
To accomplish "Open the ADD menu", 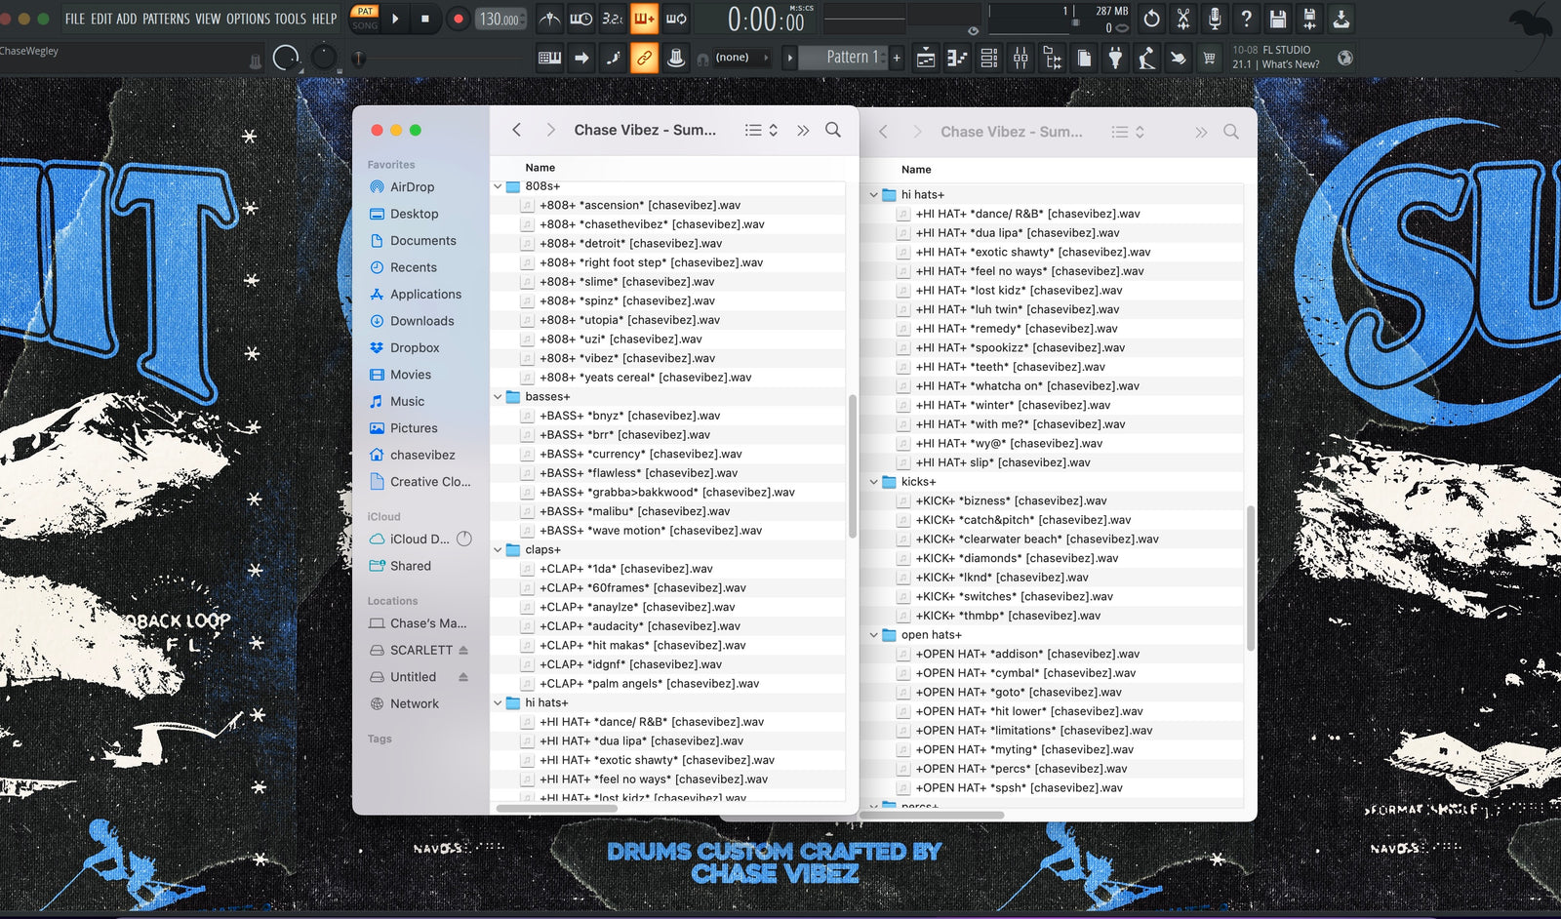I will pyautogui.click(x=127, y=19).
